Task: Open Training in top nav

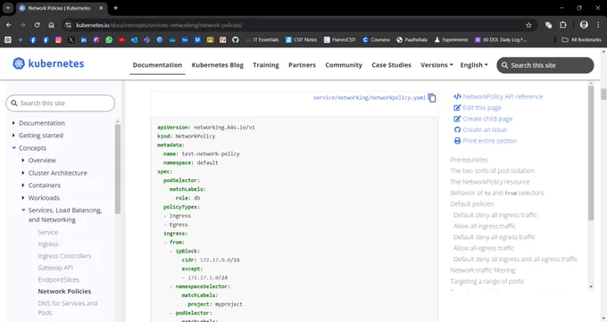Action: (266, 65)
